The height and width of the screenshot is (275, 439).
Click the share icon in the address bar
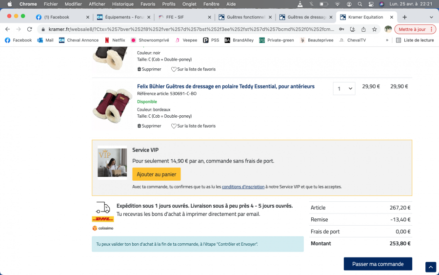(x=363, y=29)
